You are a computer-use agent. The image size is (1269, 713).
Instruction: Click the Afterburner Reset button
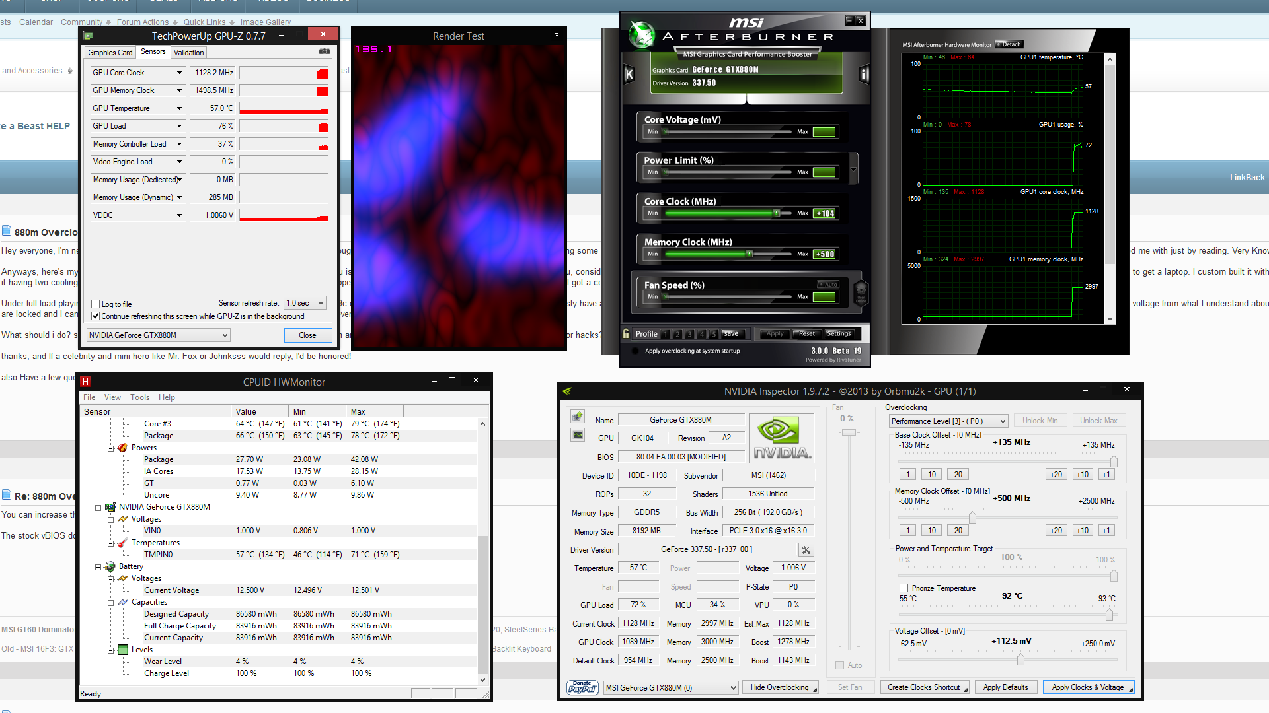click(x=806, y=334)
